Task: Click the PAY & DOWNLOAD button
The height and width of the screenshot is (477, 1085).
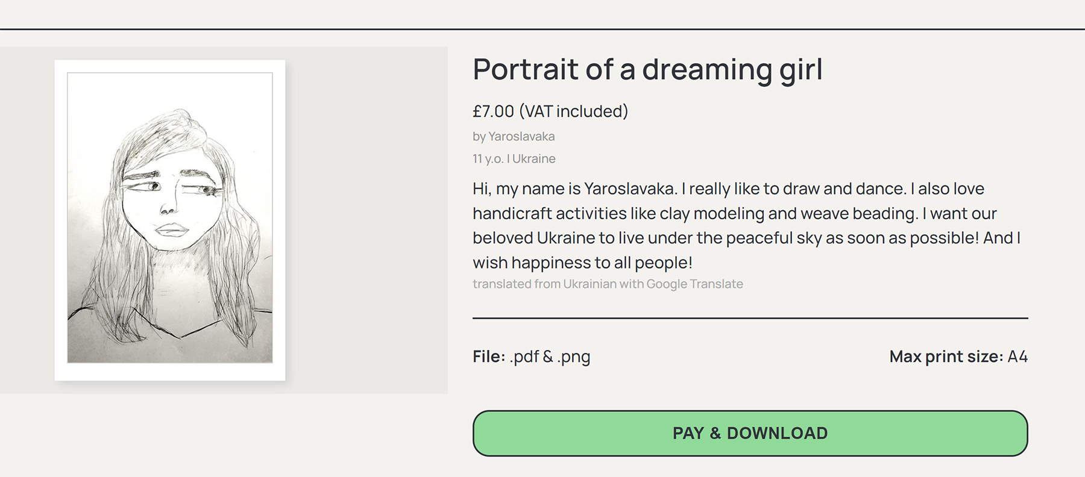Action: [750, 433]
